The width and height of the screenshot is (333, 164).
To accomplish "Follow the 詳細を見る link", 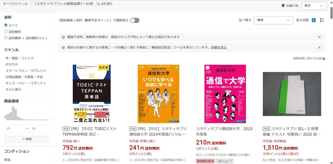I will coord(219,47).
